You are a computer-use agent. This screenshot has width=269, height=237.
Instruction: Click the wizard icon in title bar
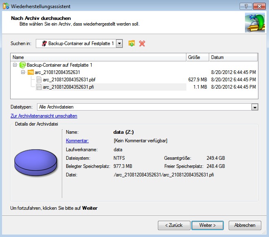[6, 6]
